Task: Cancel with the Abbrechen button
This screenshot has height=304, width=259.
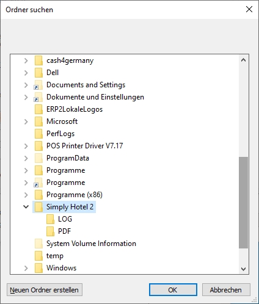Action: click(x=226, y=290)
